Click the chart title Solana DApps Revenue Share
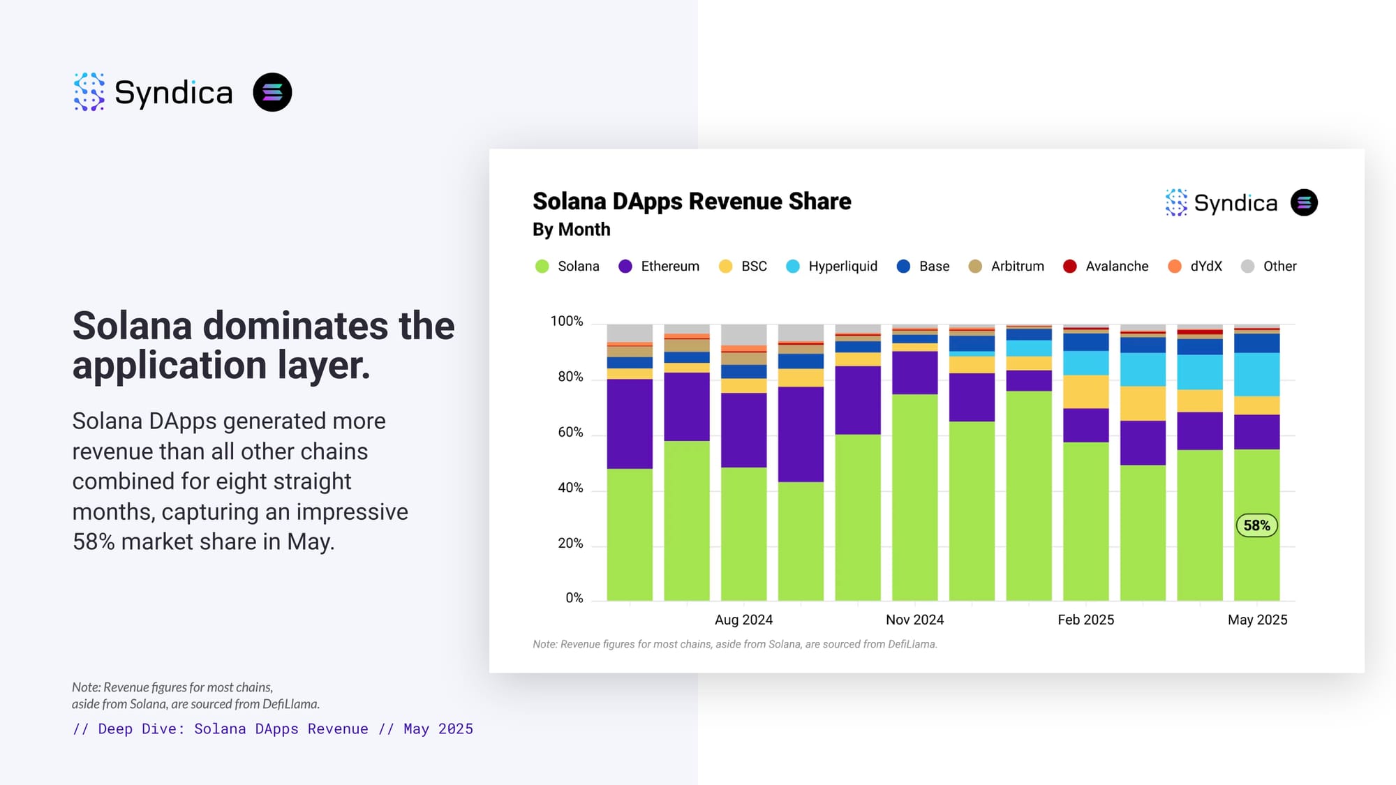 click(692, 201)
